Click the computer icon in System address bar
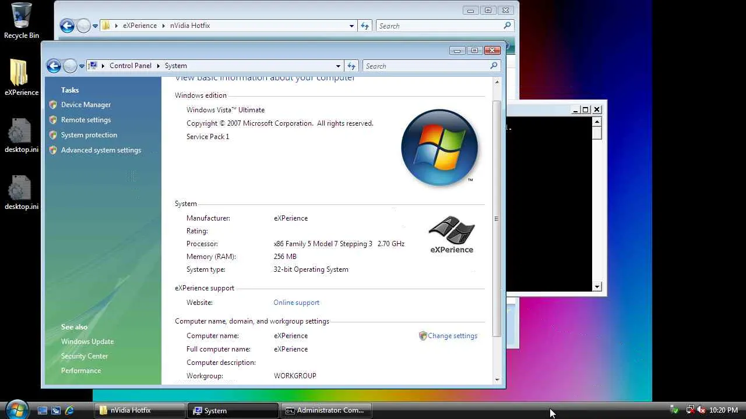Image resolution: width=746 pixels, height=419 pixels. click(93, 66)
